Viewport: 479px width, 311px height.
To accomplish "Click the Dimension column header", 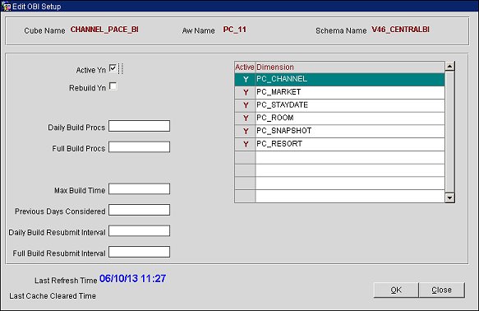I will (350, 67).
